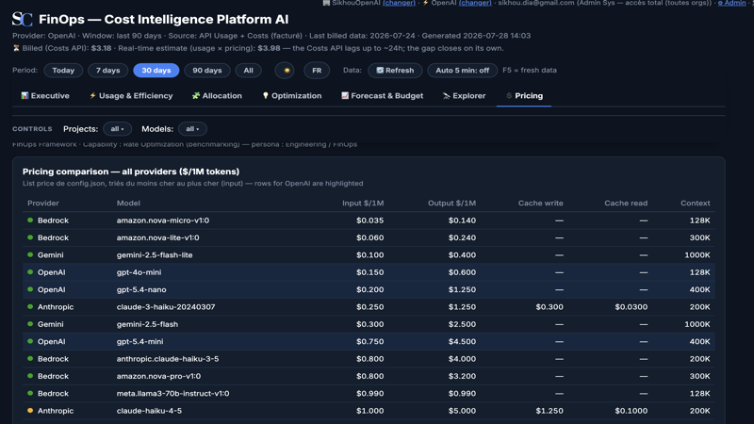Click the $0.035 input price
The height and width of the screenshot is (424, 754).
point(370,220)
